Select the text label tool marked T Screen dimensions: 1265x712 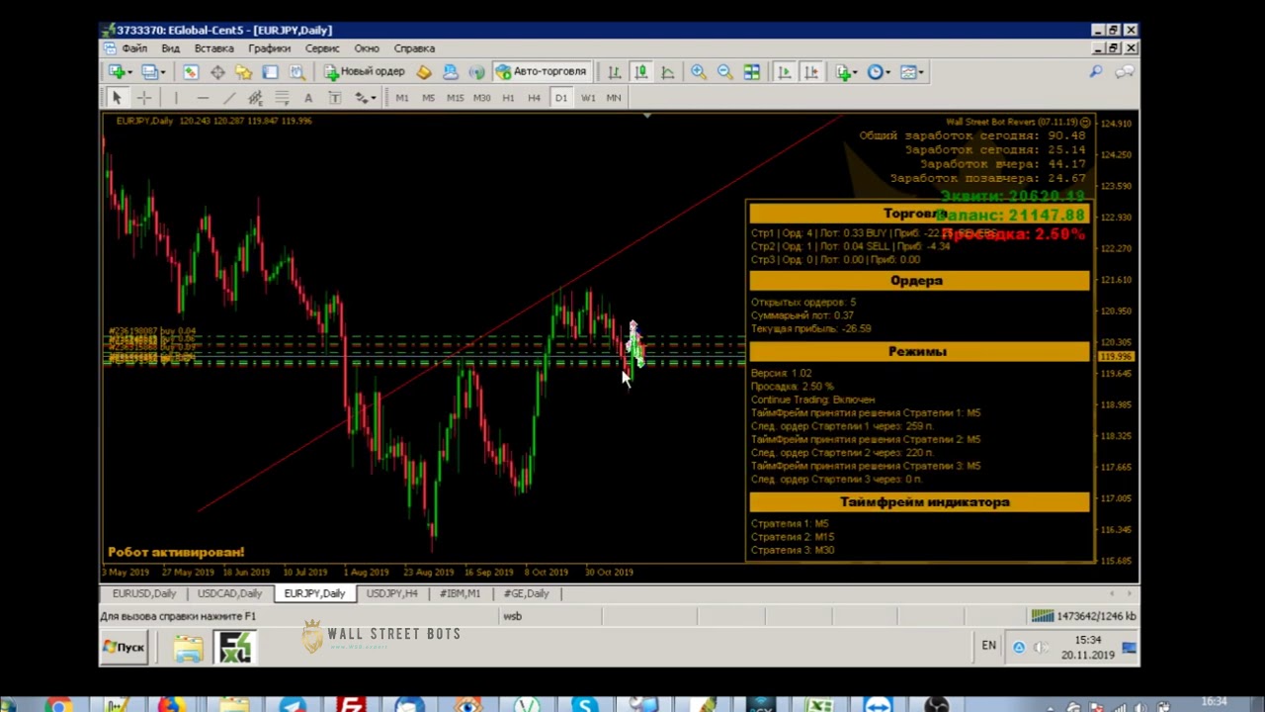coord(335,98)
